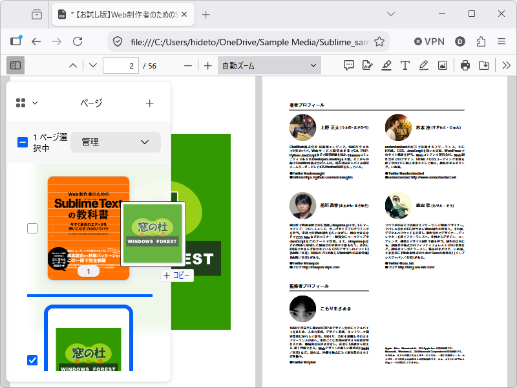The image size is (517, 388).
Task: Check the page 1 thumbnail checkbox
Action: point(32,228)
